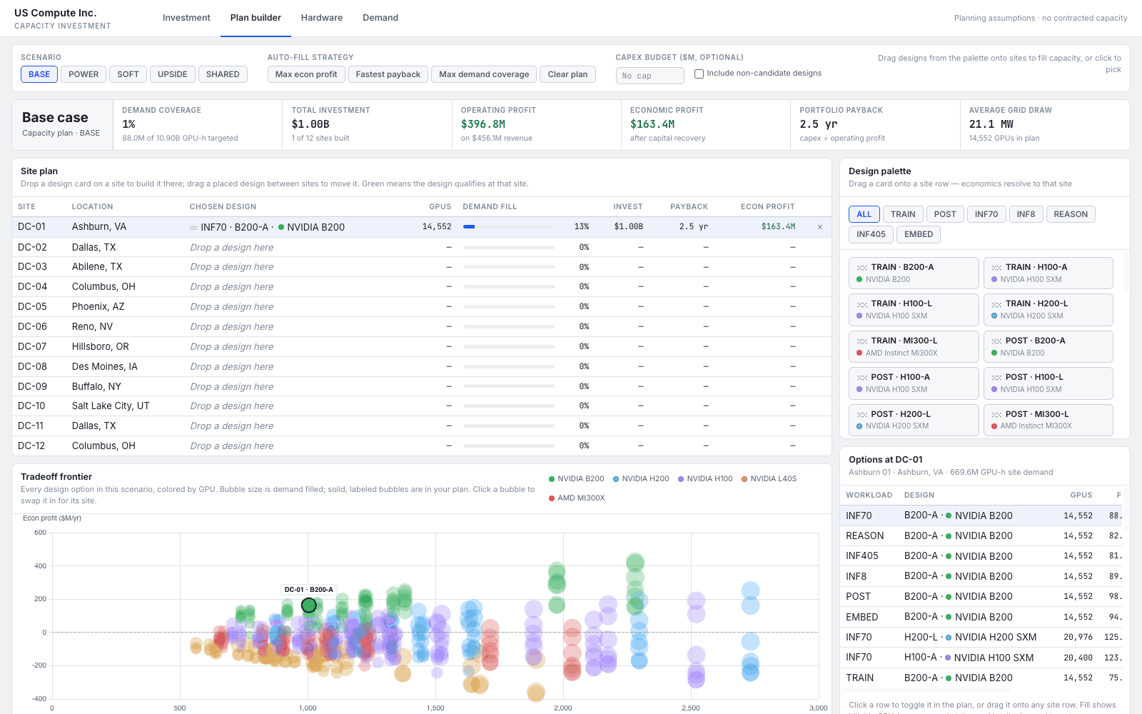
Task: Click the capex budget input field
Action: click(650, 76)
